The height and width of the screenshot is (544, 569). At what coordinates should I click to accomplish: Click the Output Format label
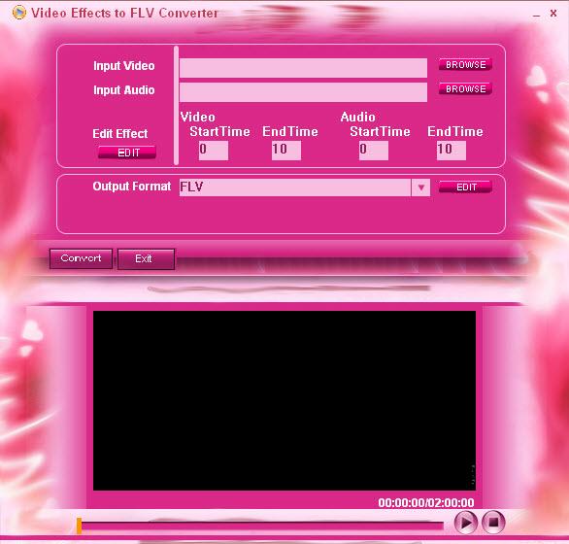click(132, 187)
